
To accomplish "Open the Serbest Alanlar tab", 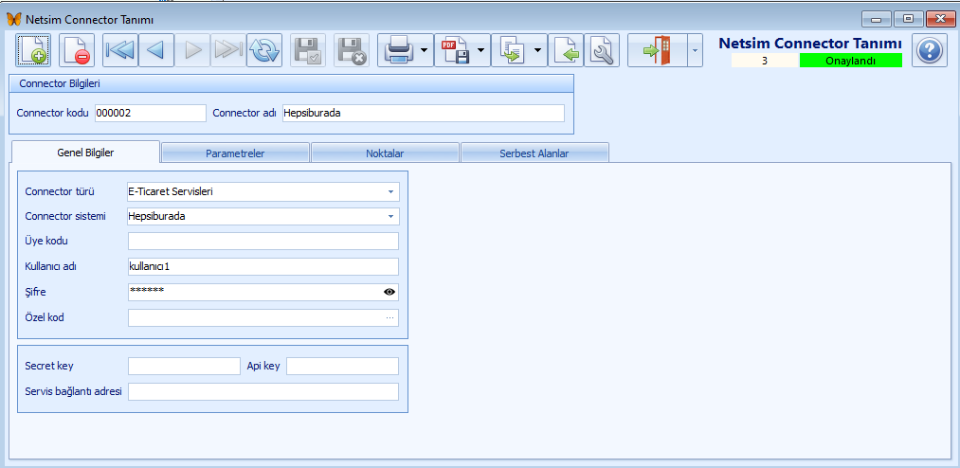I will 534,153.
